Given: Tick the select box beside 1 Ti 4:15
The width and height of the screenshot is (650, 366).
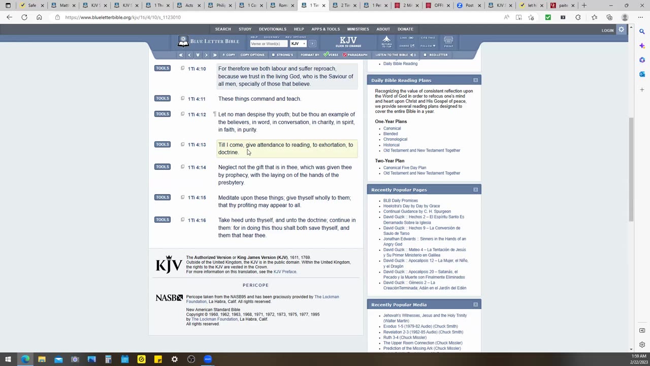Looking at the screenshot, I should (183, 197).
